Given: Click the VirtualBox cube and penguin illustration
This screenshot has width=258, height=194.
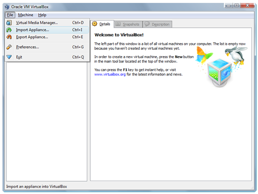Looking at the screenshot, I should pyautogui.click(x=221, y=66).
